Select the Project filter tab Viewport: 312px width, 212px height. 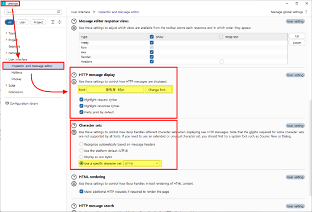38,23
